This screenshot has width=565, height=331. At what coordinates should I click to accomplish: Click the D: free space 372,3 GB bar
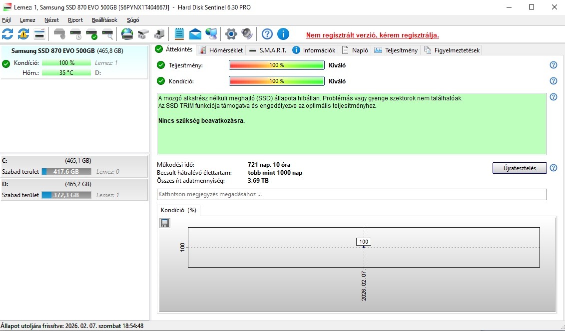pos(66,195)
